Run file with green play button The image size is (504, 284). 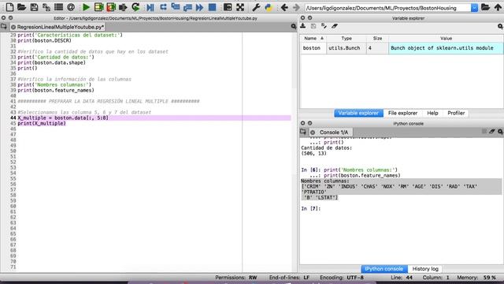[86, 7]
